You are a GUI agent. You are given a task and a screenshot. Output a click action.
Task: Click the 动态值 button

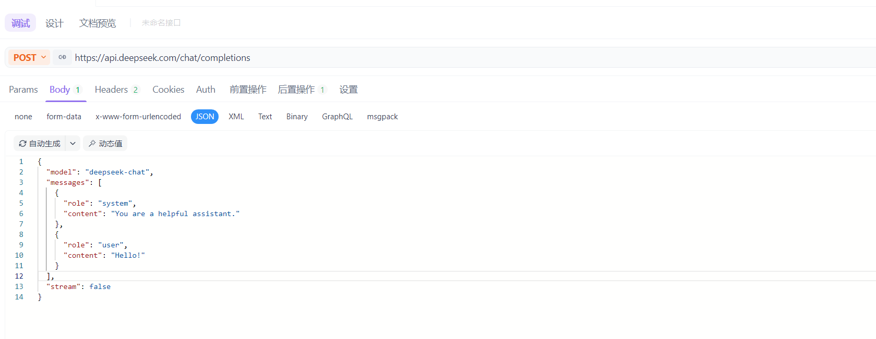(x=105, y=144)
